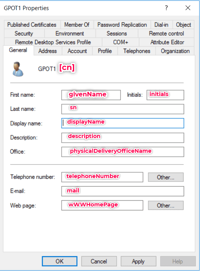Image resolution: width=200 pixels, height=271 pixels.
Task: Focus the Telephone number field
Action: pos(102,177)
